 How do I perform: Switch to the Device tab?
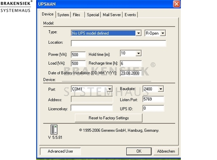tap(48, 14)
